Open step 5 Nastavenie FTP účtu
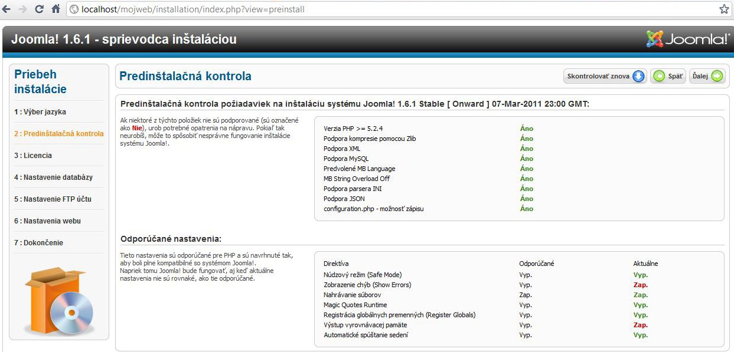 coord(53,199)
